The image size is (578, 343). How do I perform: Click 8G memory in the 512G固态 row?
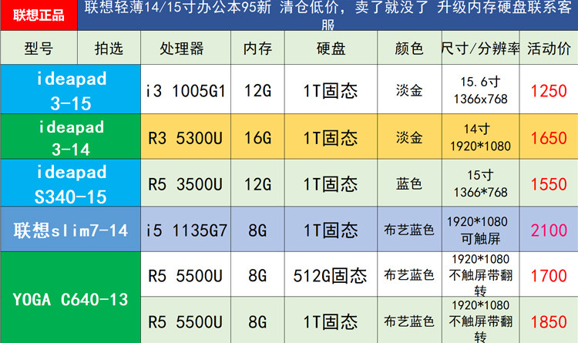click(x=257, y=274)
